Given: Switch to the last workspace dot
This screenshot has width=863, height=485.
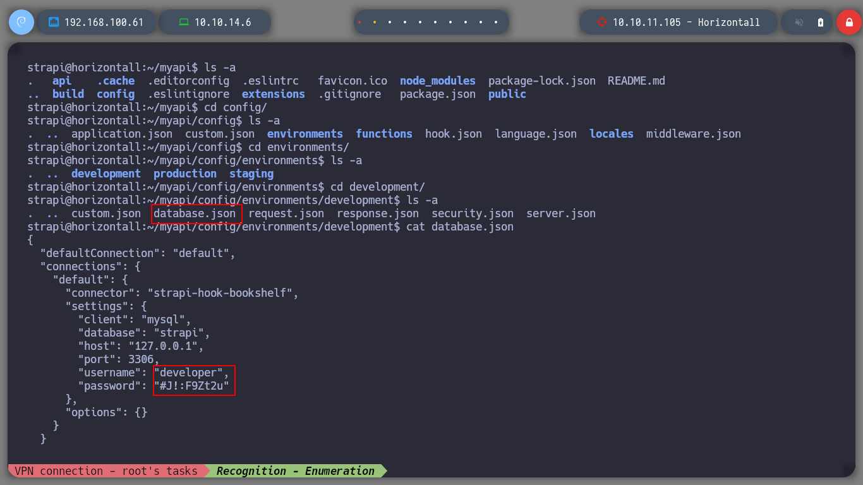Looking at the screenshot, I should click(x=496, y=22).
